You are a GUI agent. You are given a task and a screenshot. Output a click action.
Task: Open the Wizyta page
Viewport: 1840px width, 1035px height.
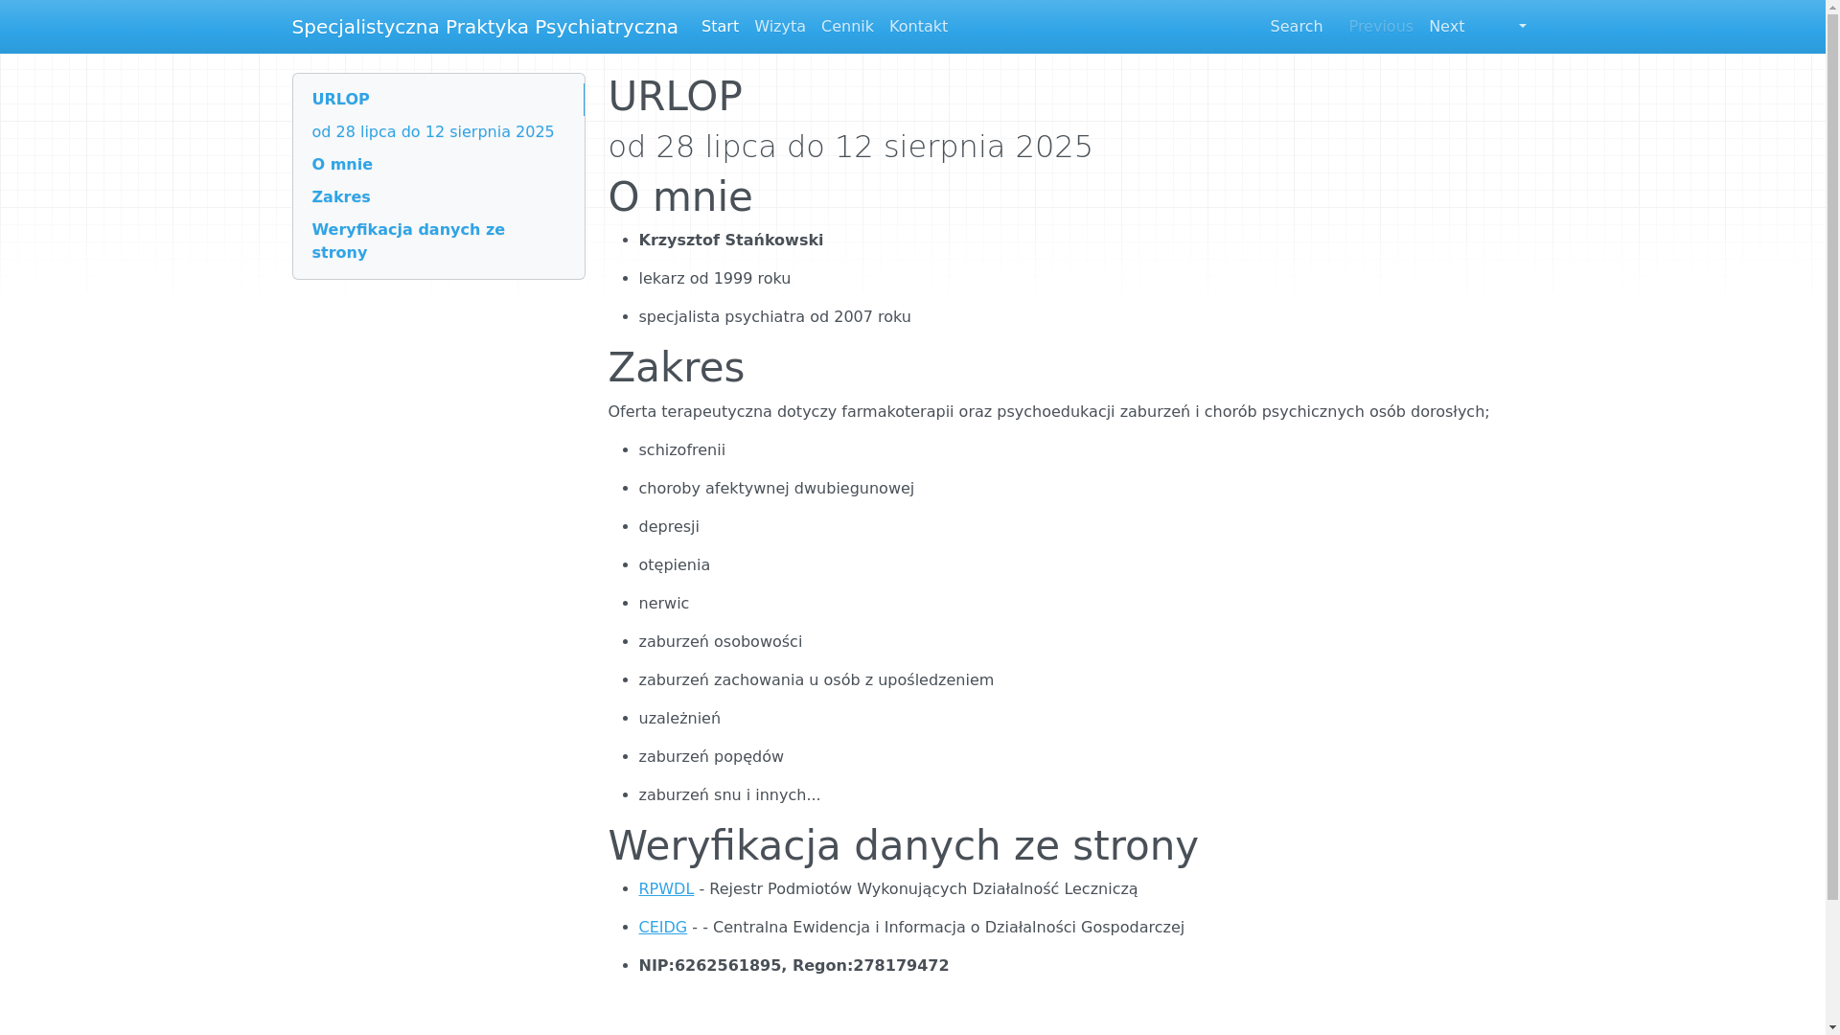pos(779,27)
